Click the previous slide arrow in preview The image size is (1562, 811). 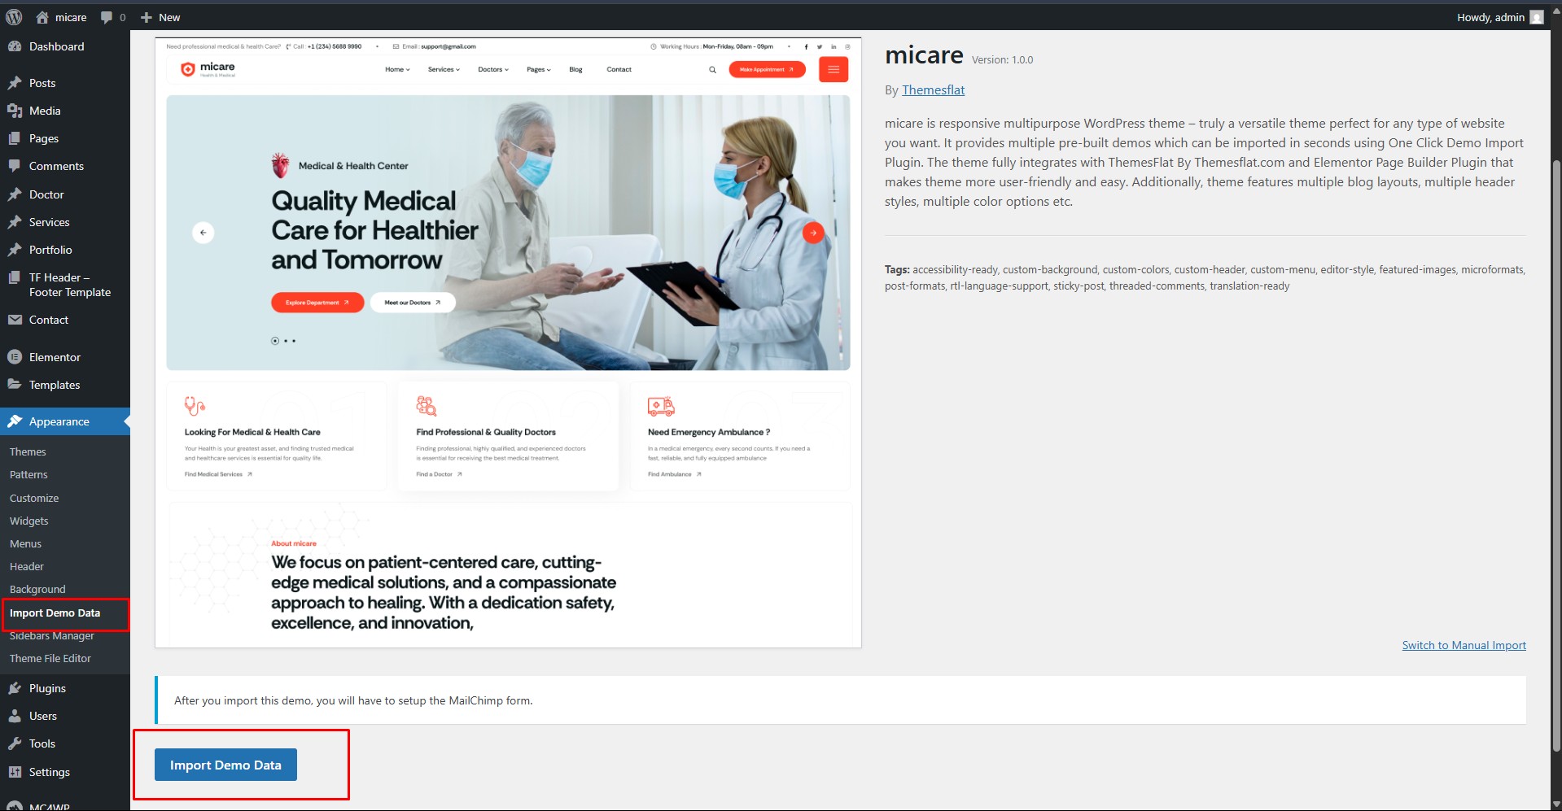[203, 233]
